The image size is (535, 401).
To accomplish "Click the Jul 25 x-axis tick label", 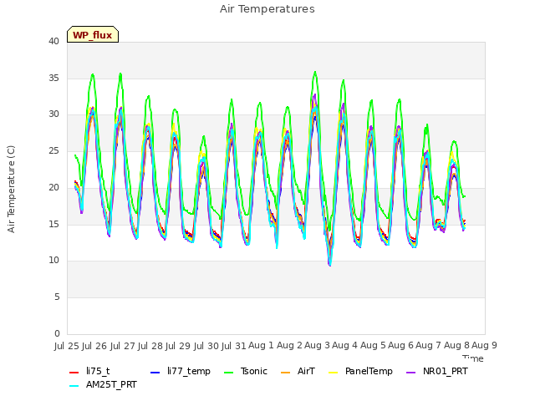I will pyautogui.click(x=67, y=346).
